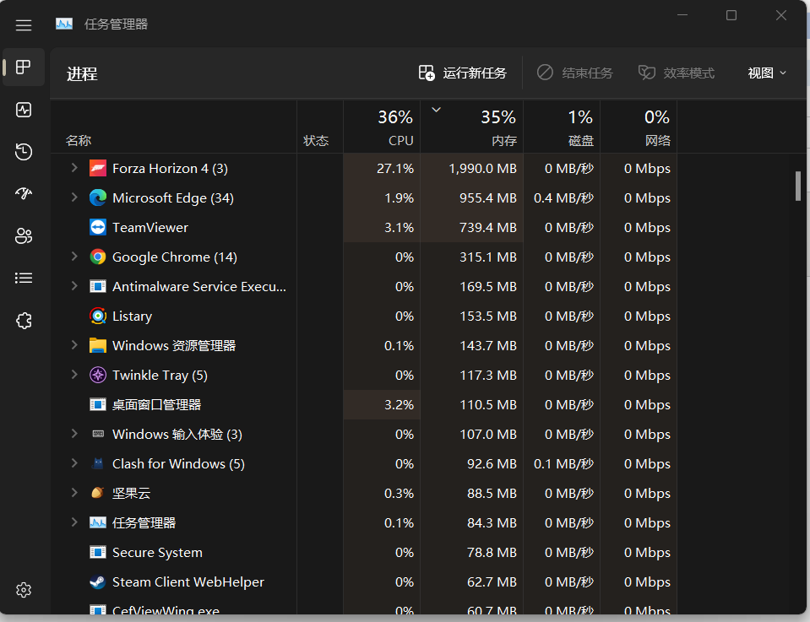The height and width of the screenshot is (622, 810).
Task: Open the Startup apps icon in sidebar
Action: coord(24,193)
